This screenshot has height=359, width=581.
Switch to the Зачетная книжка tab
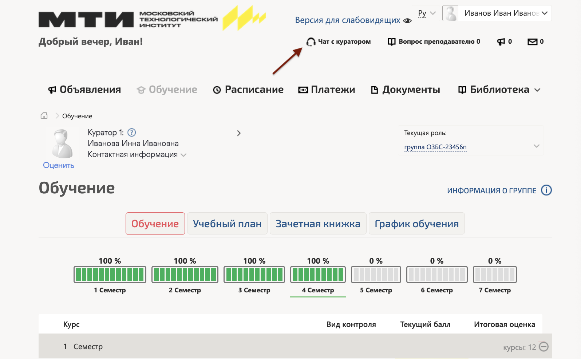pyautogui.click(x=318, y=224)
